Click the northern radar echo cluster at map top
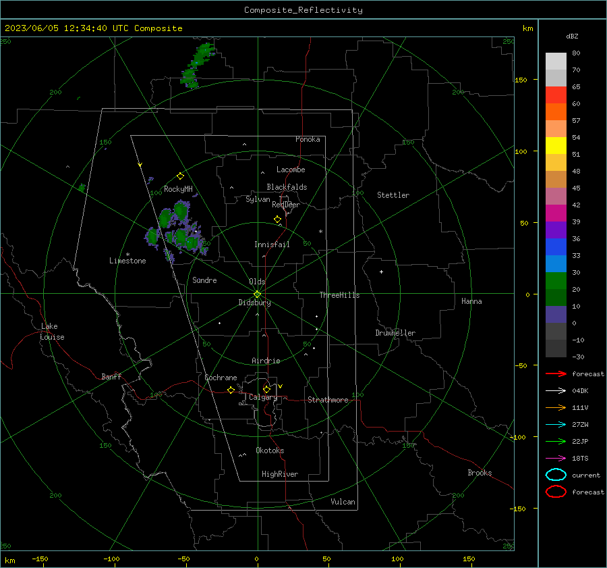The height and width of the screenshot is (568, 607). tap(198, 65)
